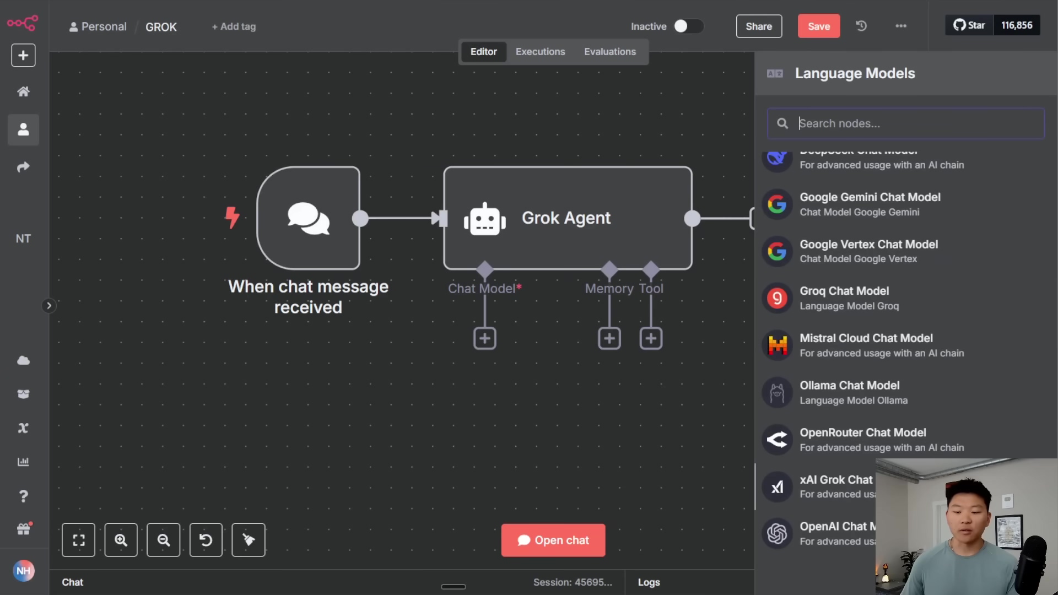Add Memory with plus button
Image resolution: width=1058 pixels, height=595 pixels.
[x=609, y=338]
